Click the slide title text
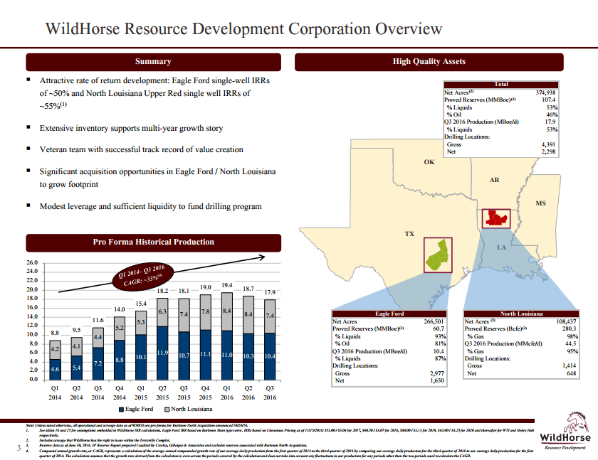Screen dimensions: 598x460 (x=243, y=29)
